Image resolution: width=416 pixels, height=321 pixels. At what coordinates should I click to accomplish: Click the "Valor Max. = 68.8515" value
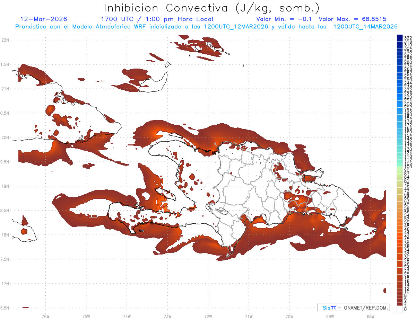353,19
